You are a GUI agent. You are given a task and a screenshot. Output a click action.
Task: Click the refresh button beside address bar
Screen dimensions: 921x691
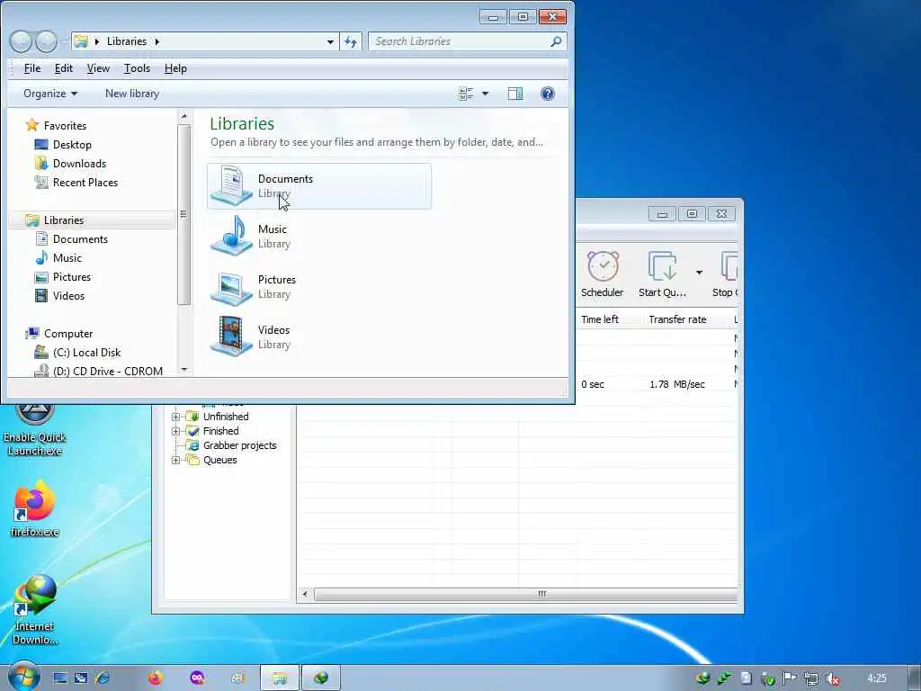351,41
